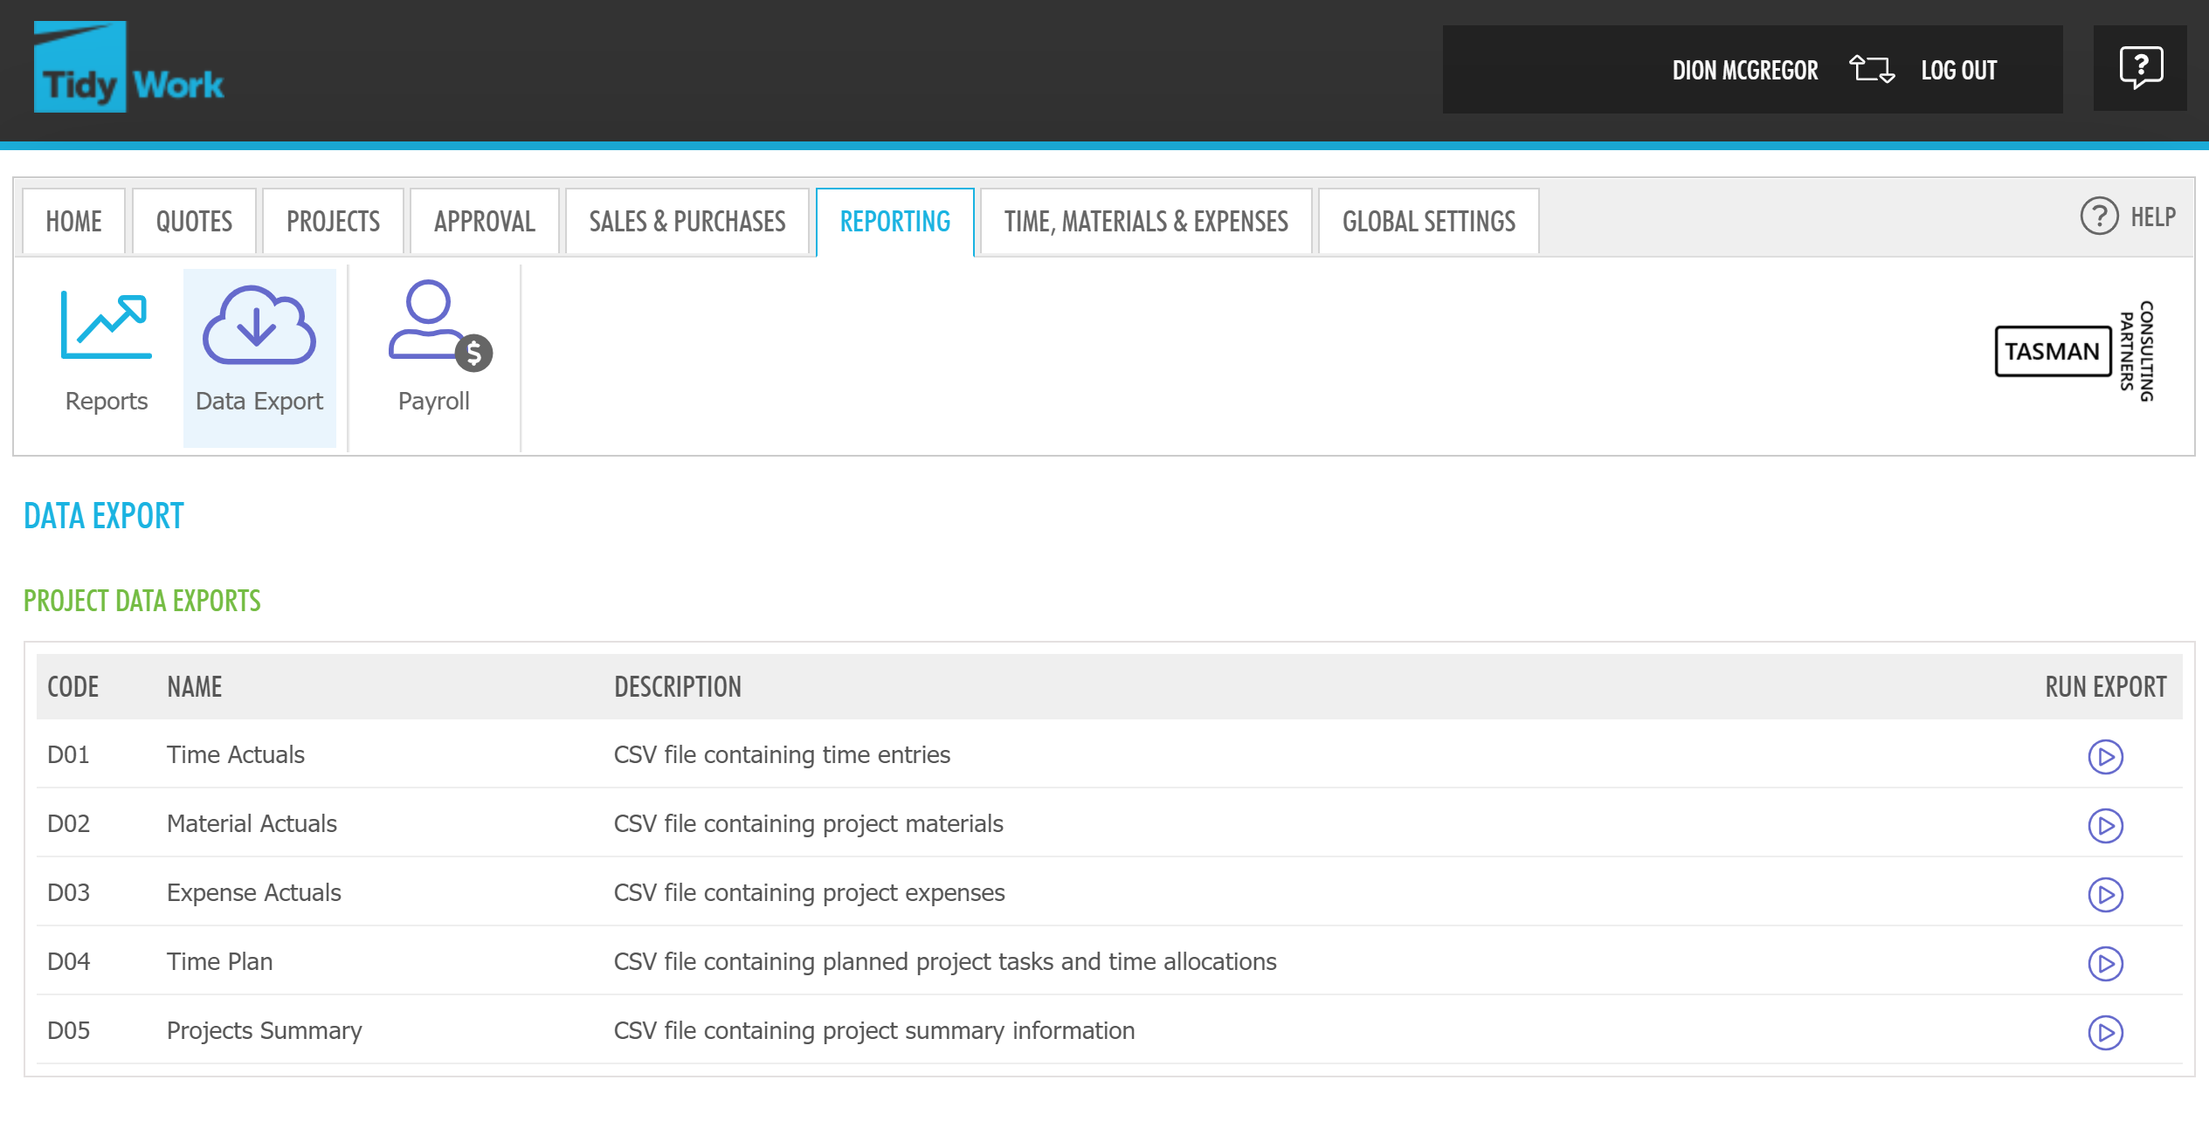
Task: Run the D02 Material Actuals export
Action: (x=2105, y=826)
